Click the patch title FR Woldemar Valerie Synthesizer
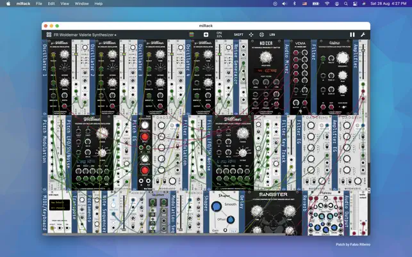Viewport: 412px width, 257px height. click(x=84, y=35)
